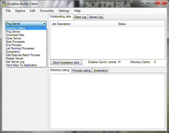Open the Settings menu
169x133 pixels.
(x=64, y=11)
